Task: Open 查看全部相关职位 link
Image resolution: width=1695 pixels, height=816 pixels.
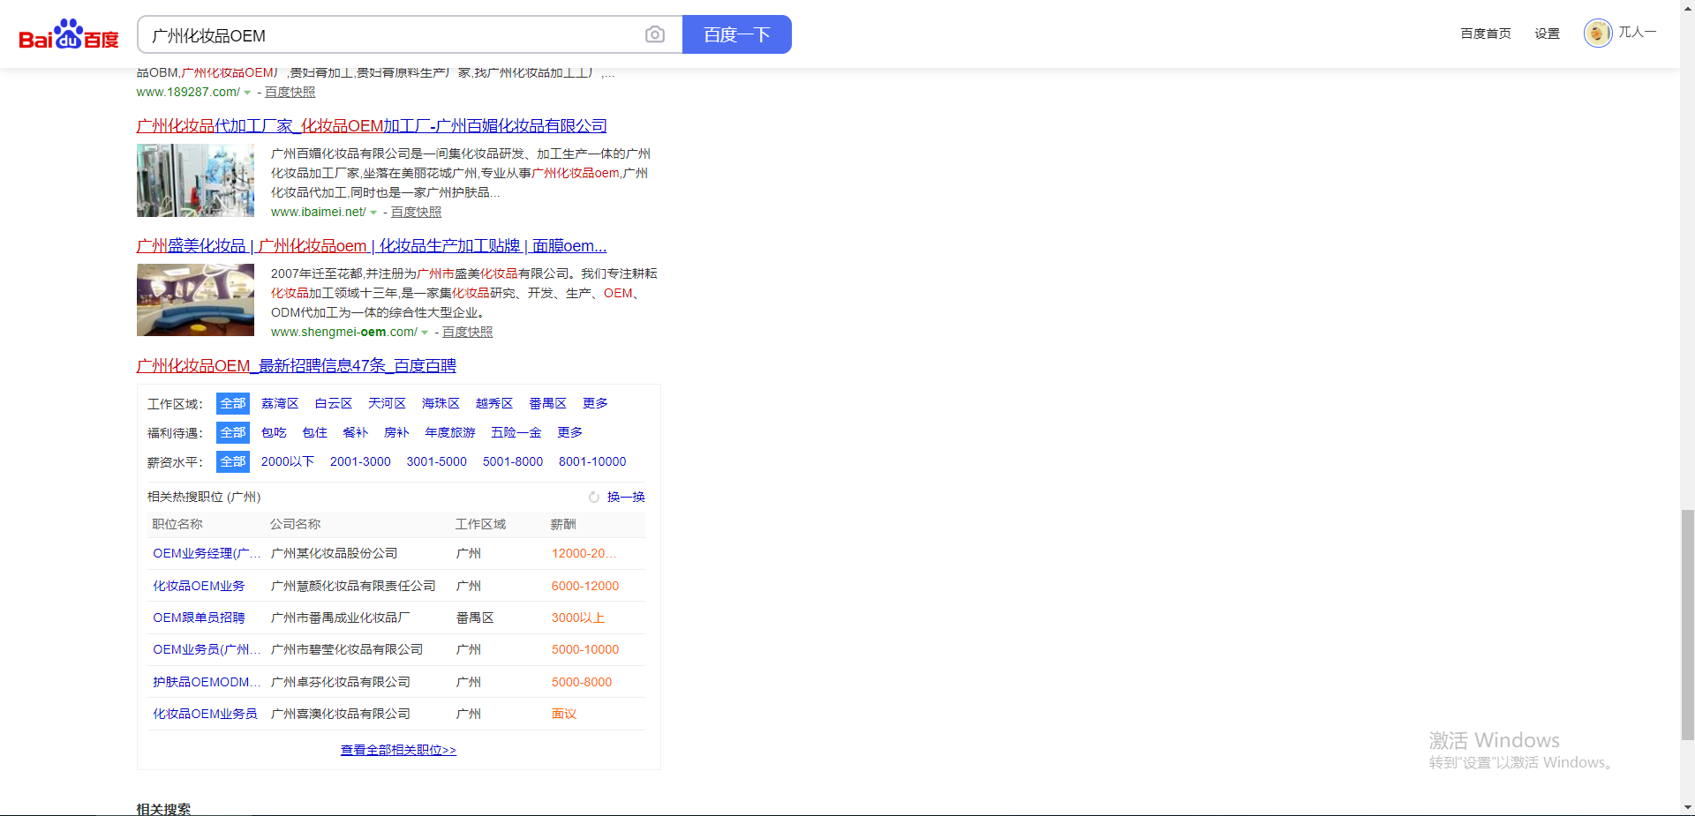Action: 398,750
